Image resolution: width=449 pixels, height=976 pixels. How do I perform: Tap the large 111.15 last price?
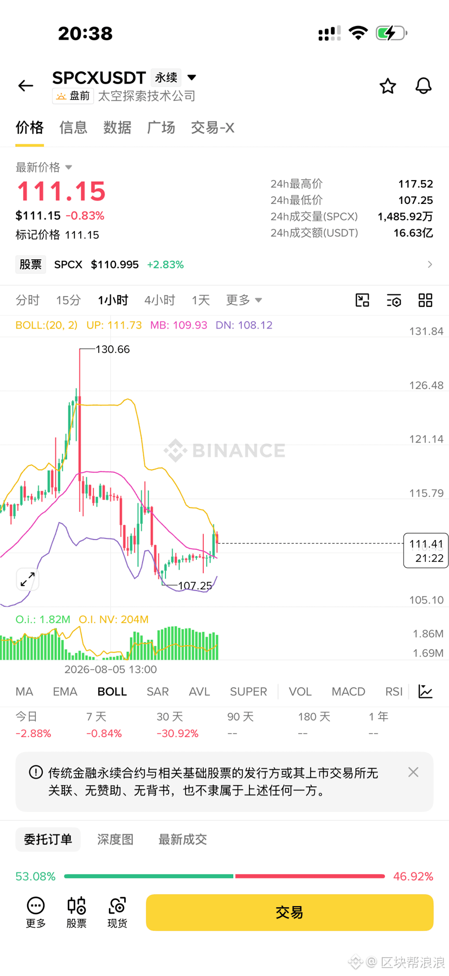click(x=61, y=191)
